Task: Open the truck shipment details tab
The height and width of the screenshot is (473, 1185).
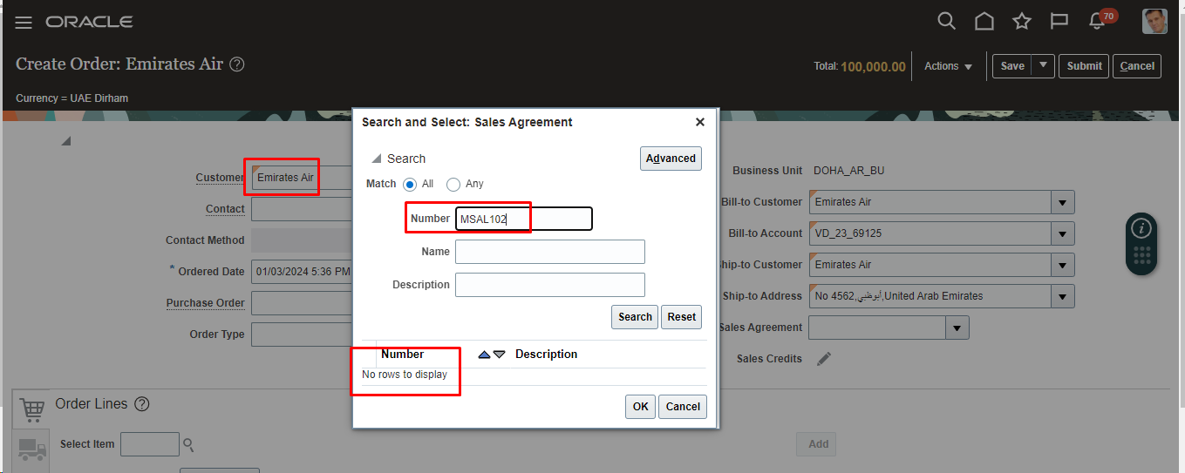Action: pyautogui.click(x=31, y=449)
